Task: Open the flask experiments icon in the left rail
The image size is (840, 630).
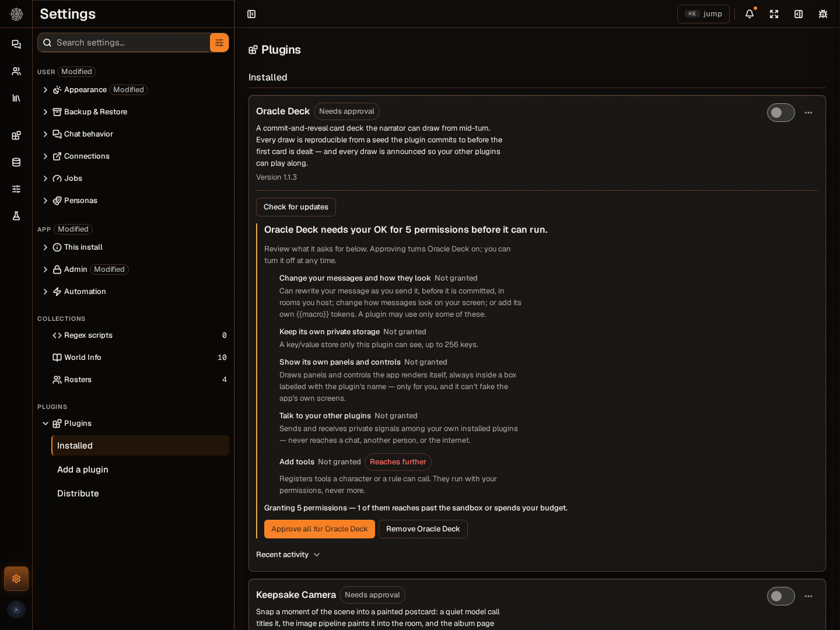Action: pos(16,216)
